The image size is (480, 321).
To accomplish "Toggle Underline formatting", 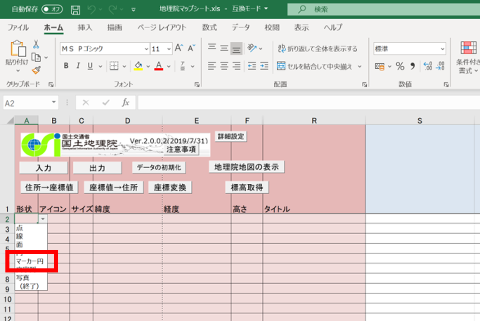I will pos(90,66).
